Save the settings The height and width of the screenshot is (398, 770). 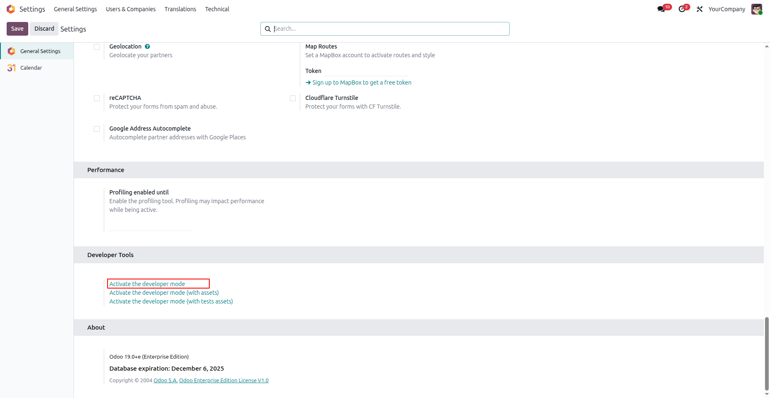pyautogui.click(x=17, y=29)
